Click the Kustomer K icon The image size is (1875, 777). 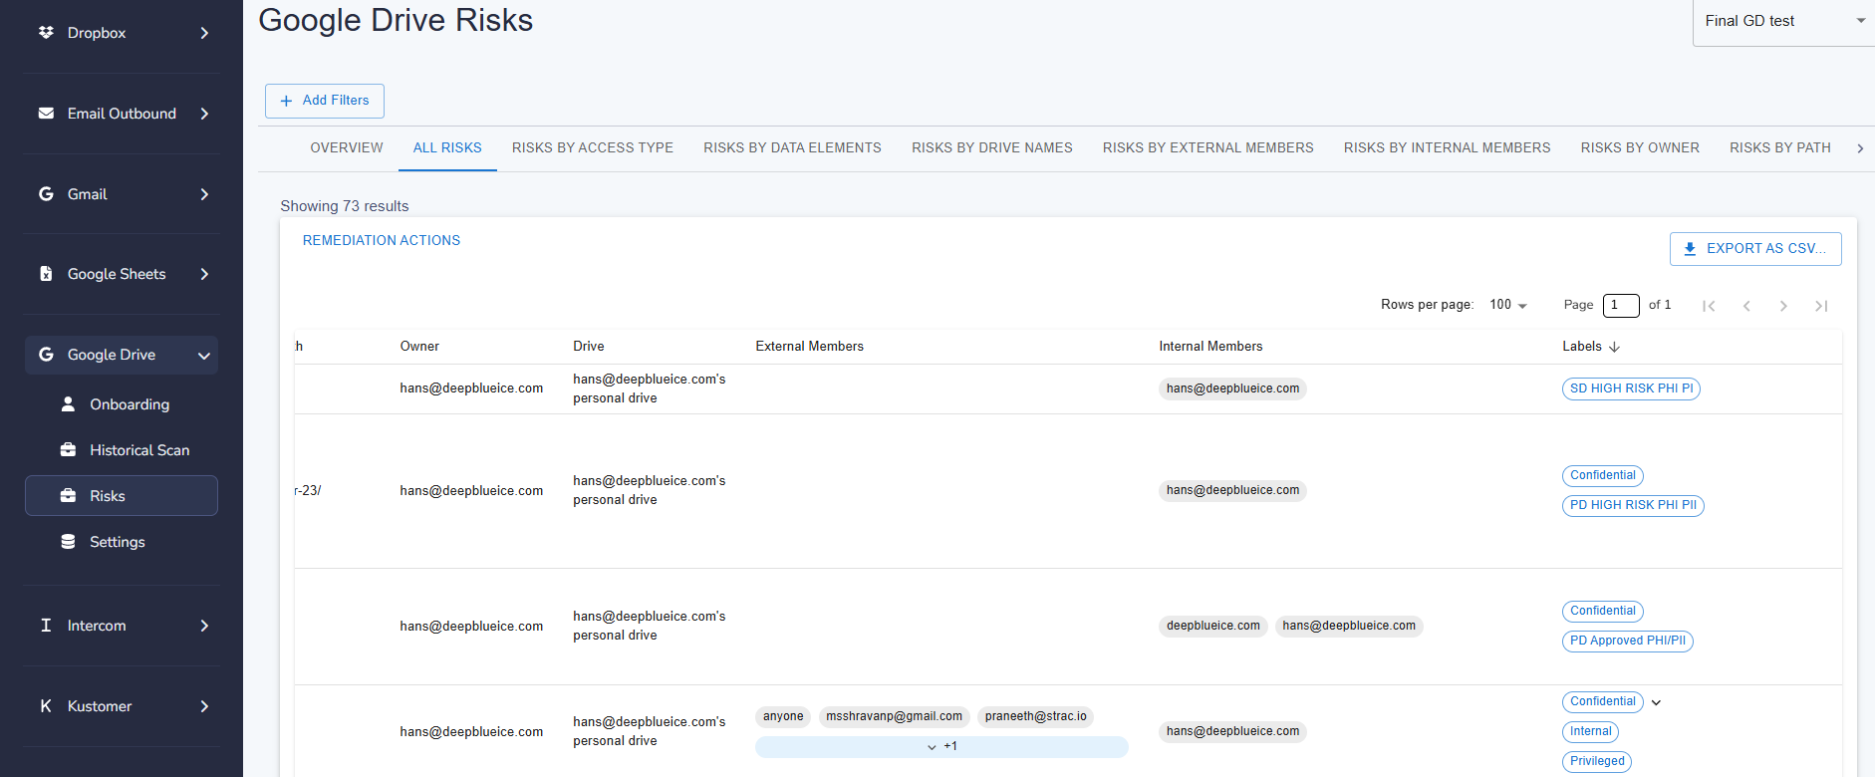(46, 706)
